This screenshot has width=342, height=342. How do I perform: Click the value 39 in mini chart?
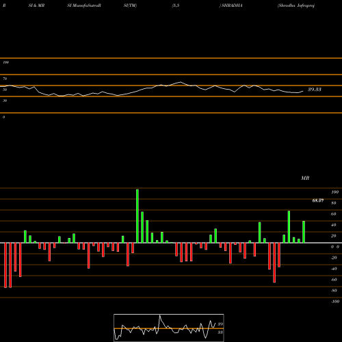tap(220, 324)
